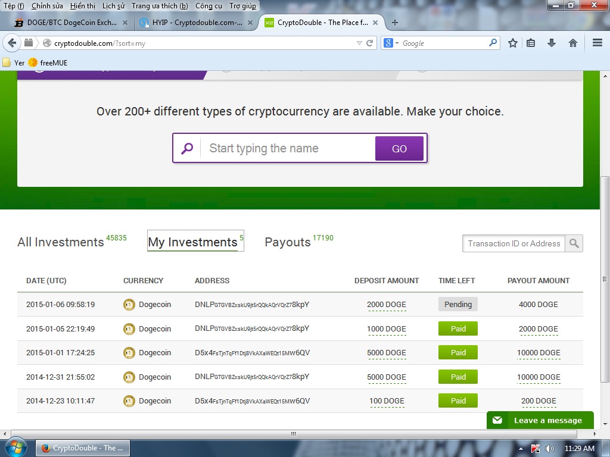
Task: Click the Pending status badge
Action: click(x=458, y=304)
